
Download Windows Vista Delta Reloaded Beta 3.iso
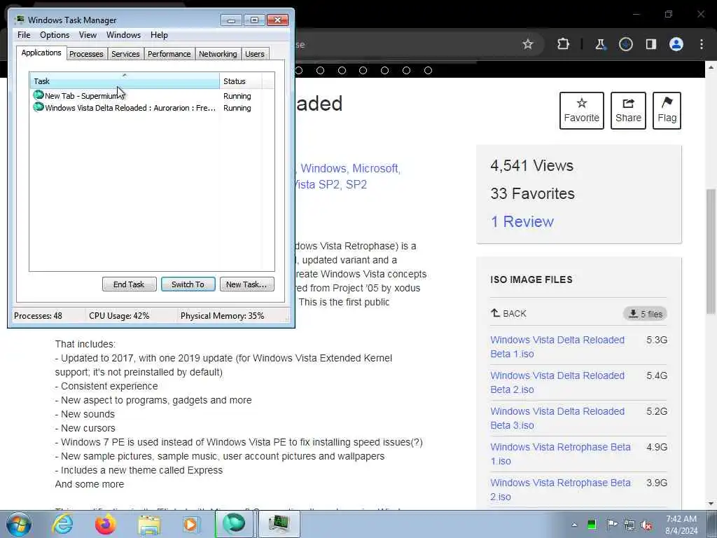pos(557,418)
